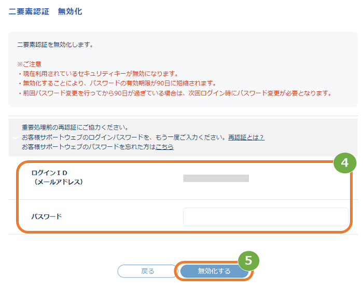Click the 二要素認証 無効化 page heading
The image size is (363, 289).
click(x=46, y=11)
